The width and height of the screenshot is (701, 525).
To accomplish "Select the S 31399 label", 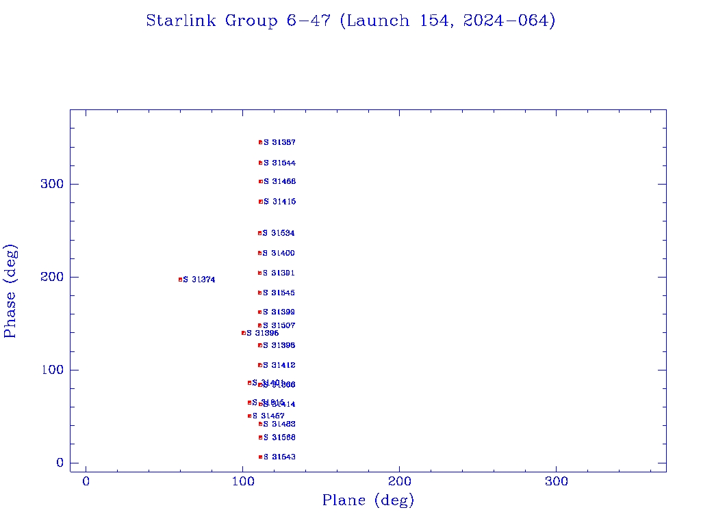I will click(x=279, y=312).
